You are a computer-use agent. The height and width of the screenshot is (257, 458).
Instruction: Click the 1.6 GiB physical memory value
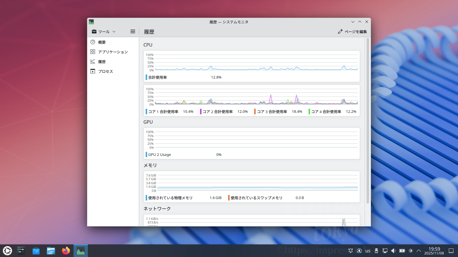point(216,198)
